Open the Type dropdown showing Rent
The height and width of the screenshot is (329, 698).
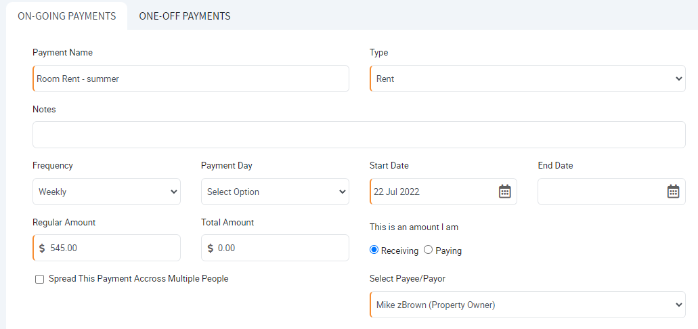[x=527, y=79]
